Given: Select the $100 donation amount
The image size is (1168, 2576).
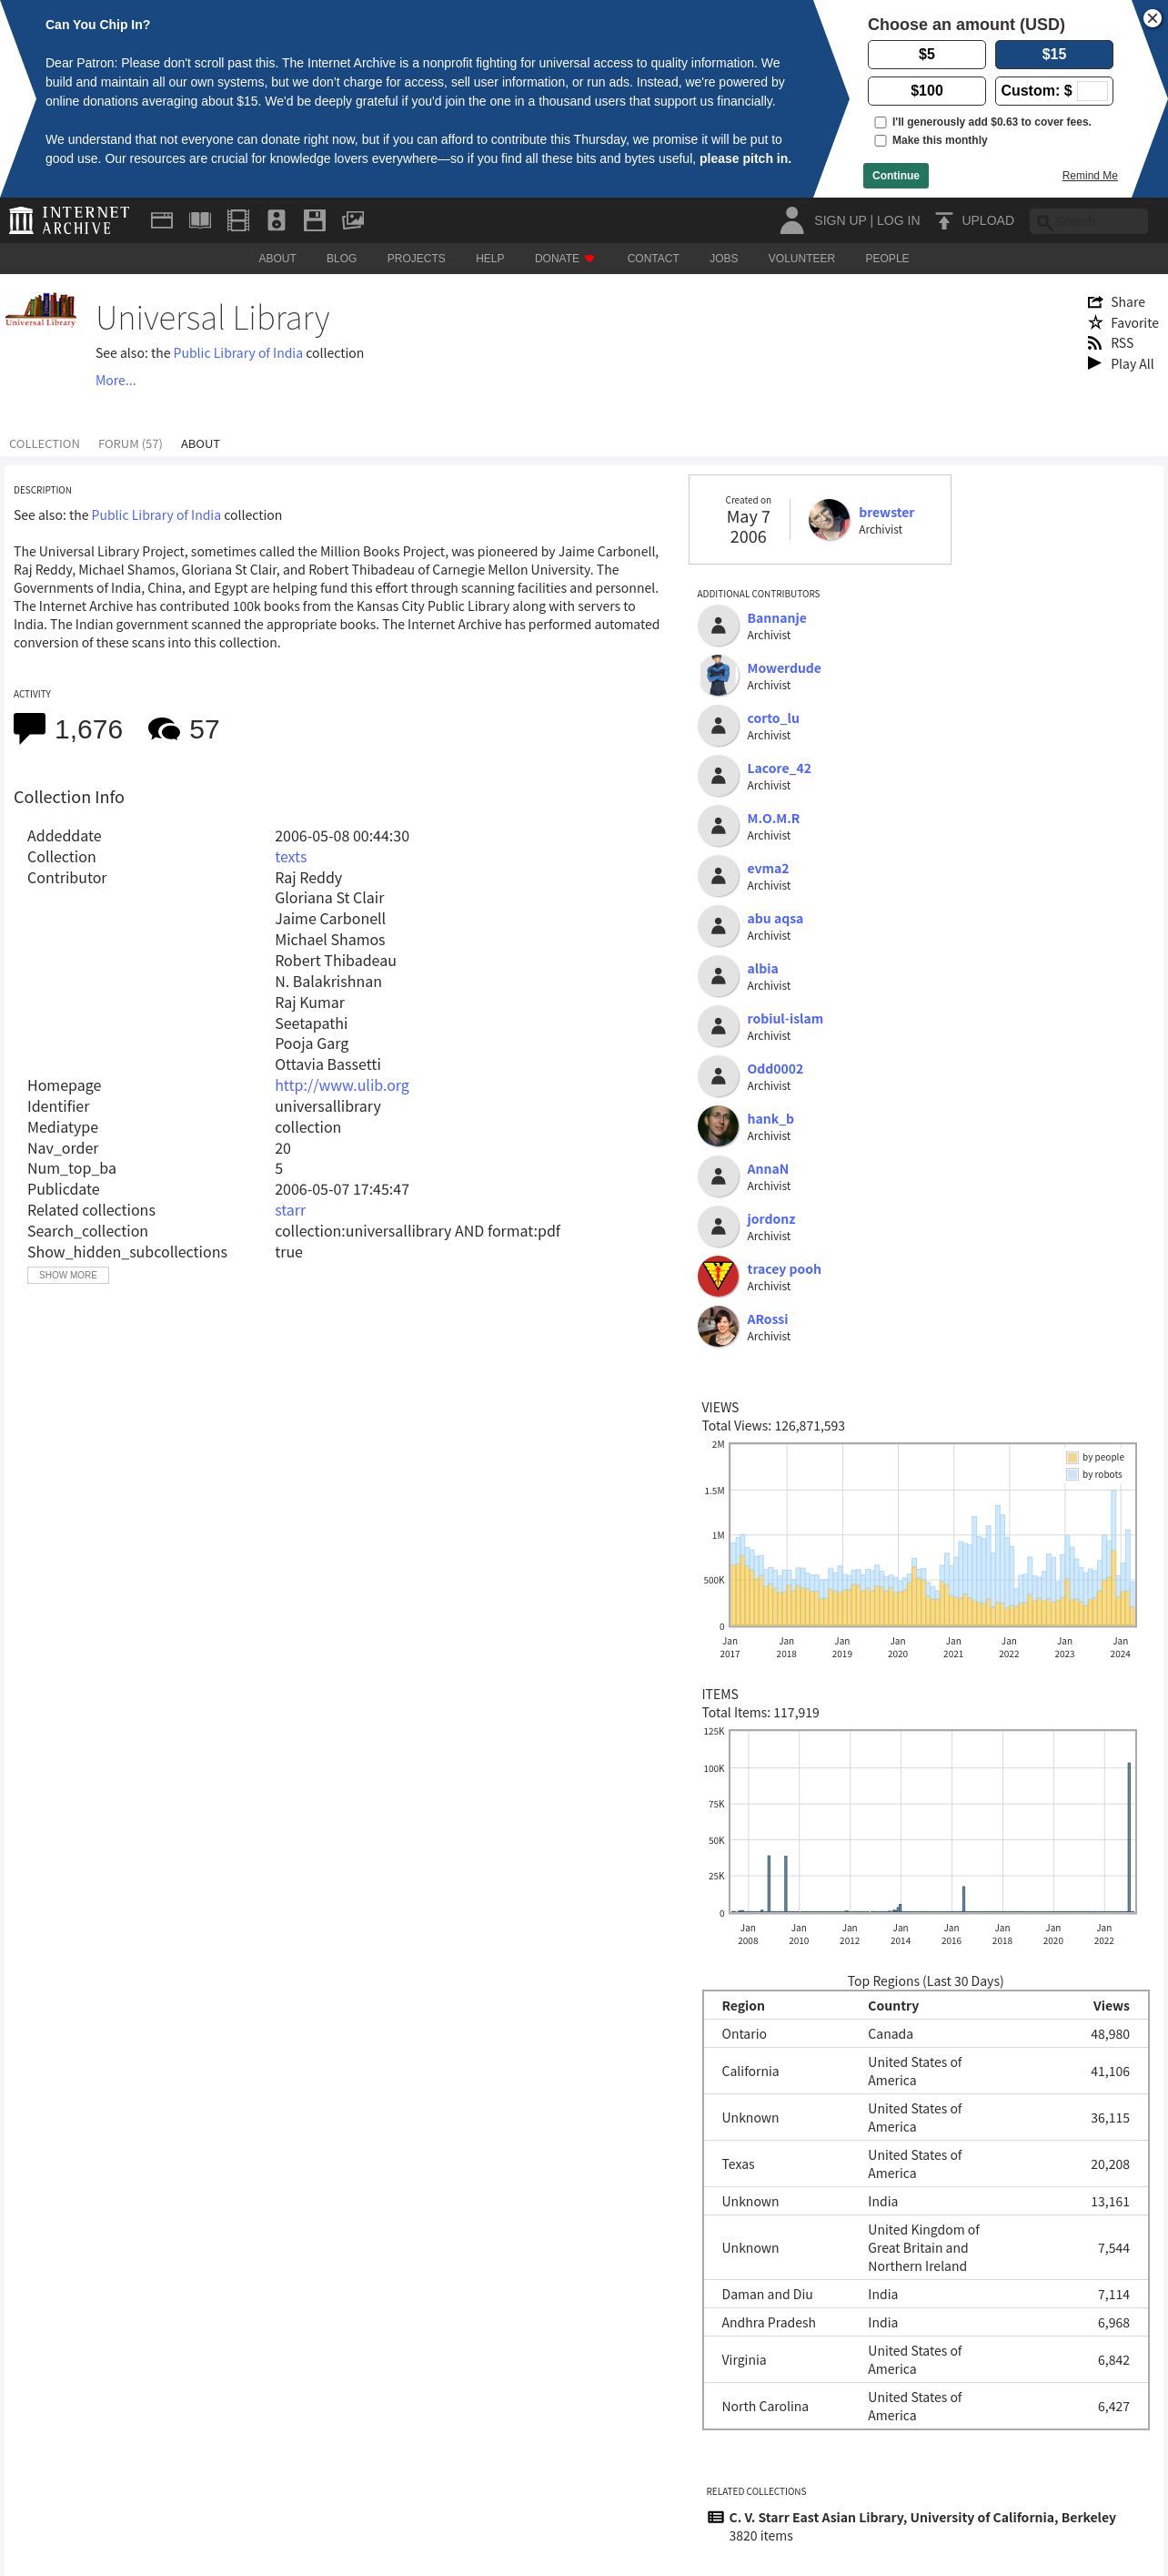Looking at the screenshot, I should (x=926, y=90).
